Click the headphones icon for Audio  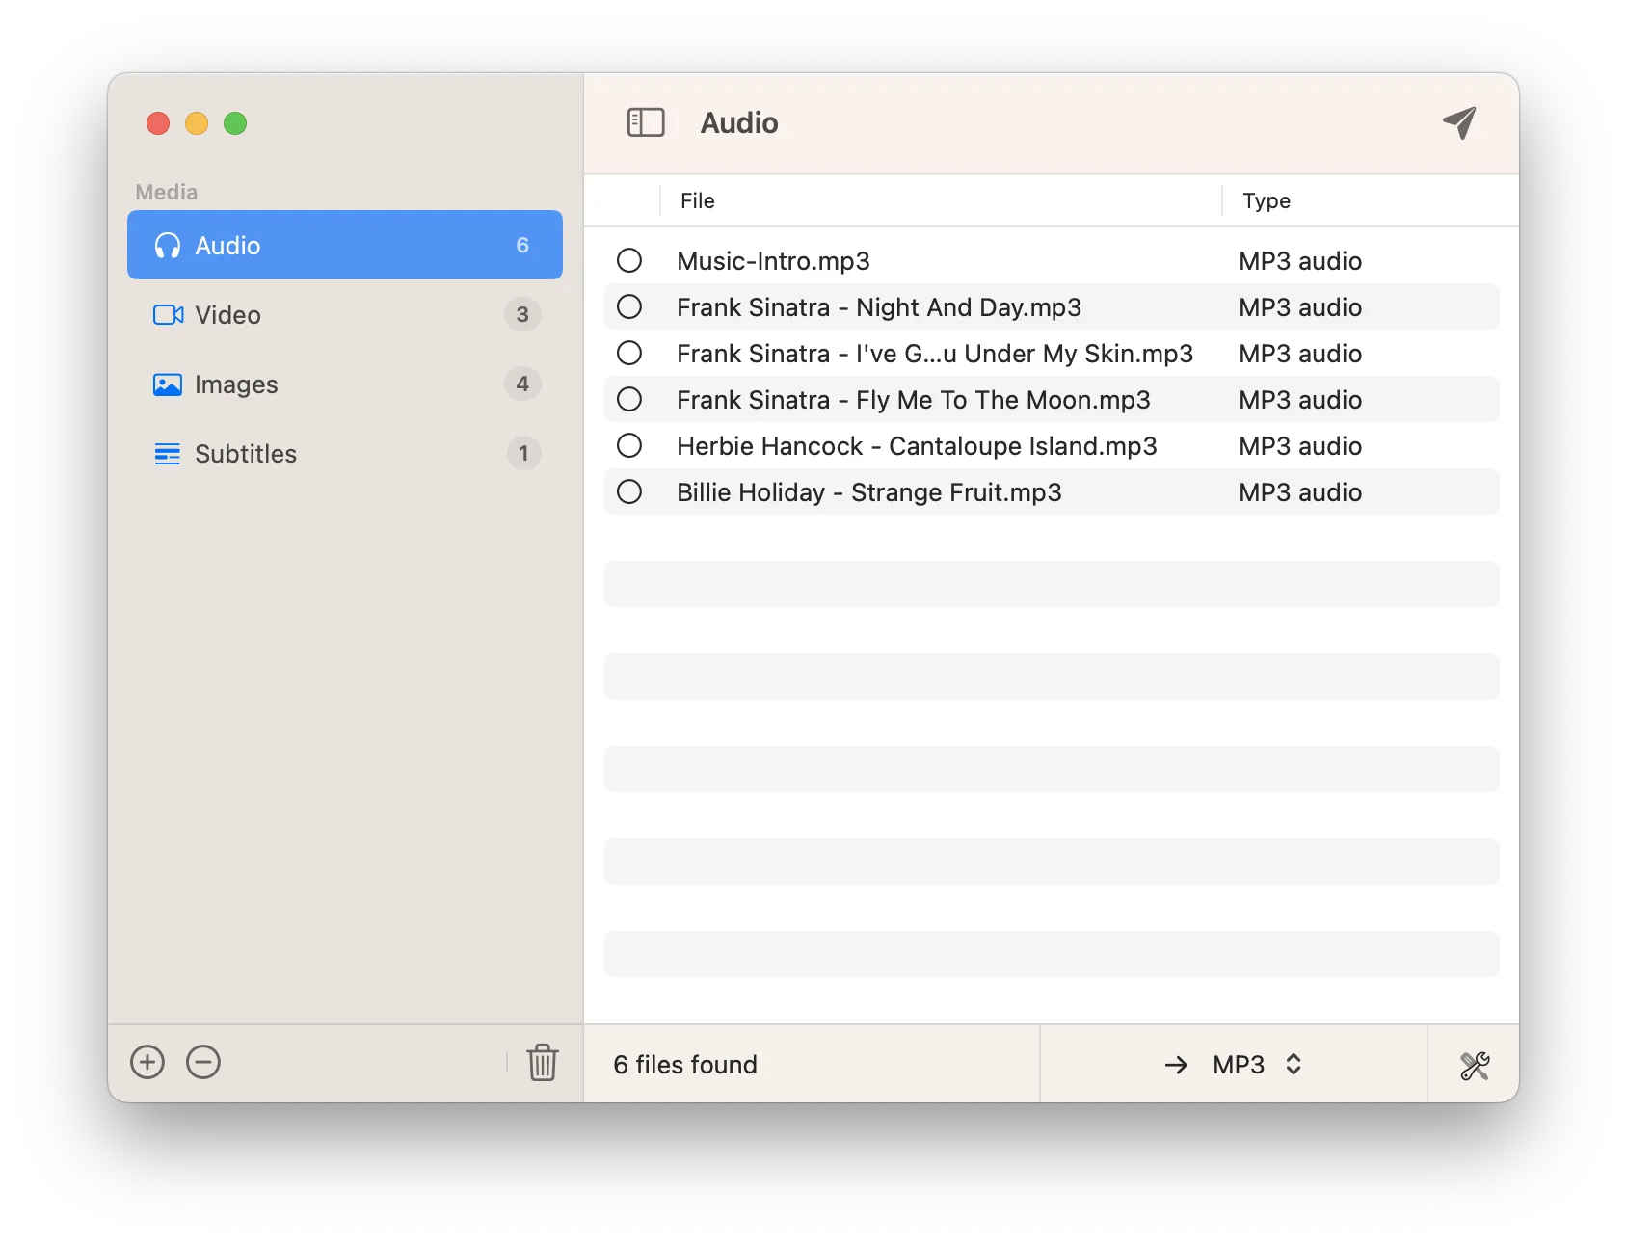168,246
